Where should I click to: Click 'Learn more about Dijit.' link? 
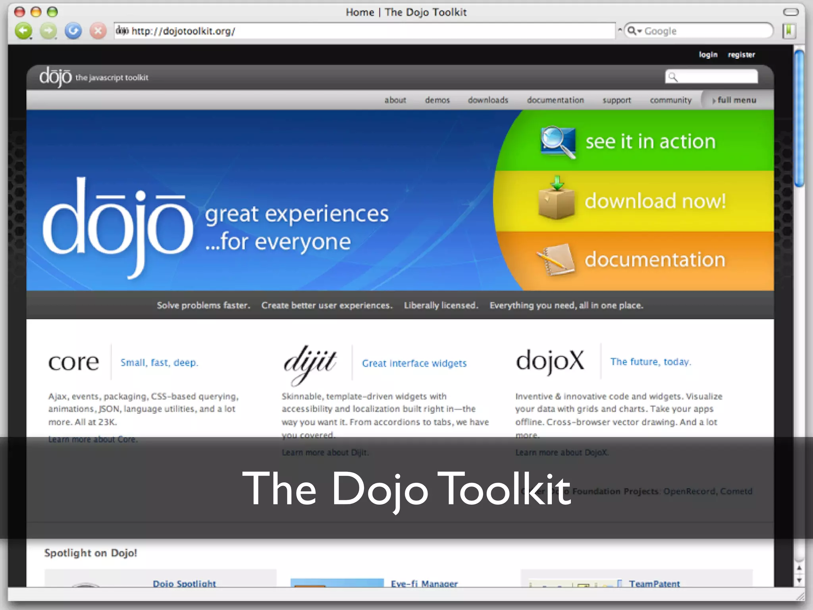click(325, 452)
